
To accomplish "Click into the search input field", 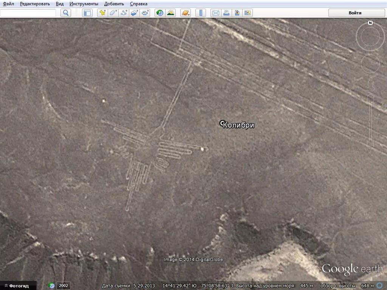I will (x=28, y=13).
